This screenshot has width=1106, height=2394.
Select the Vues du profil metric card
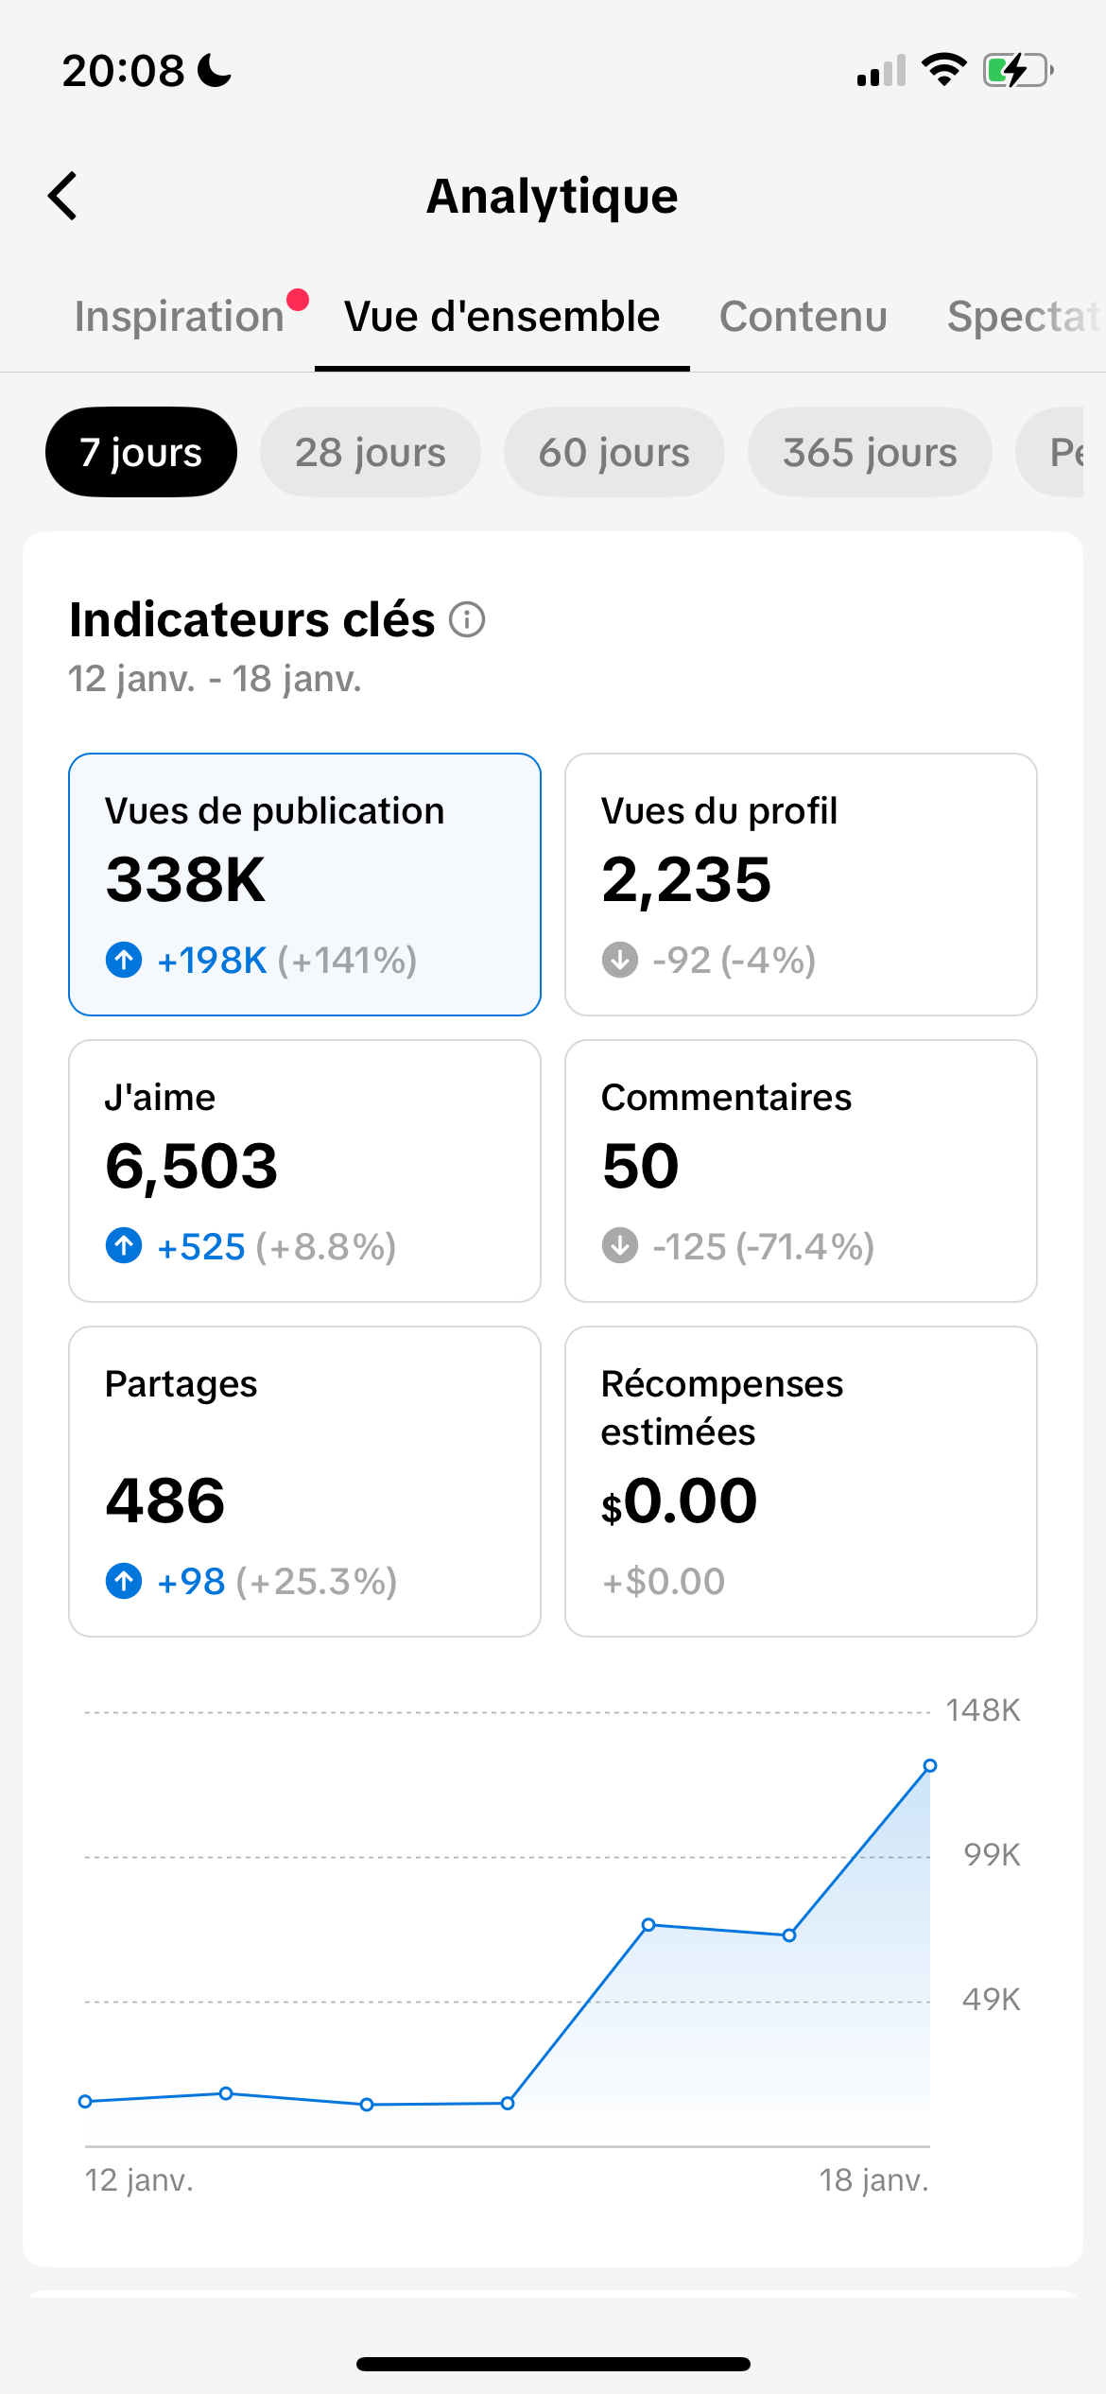tap(800, 884)
